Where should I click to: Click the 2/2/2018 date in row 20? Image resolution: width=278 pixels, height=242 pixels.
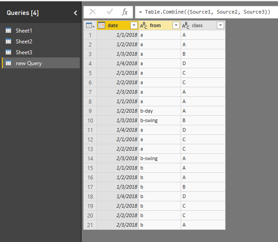[x=118, y=215]
